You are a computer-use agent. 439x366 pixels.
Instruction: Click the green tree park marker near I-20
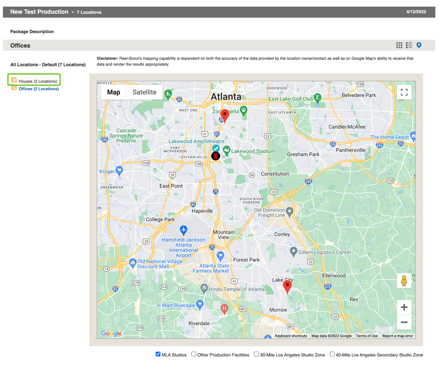168,95
